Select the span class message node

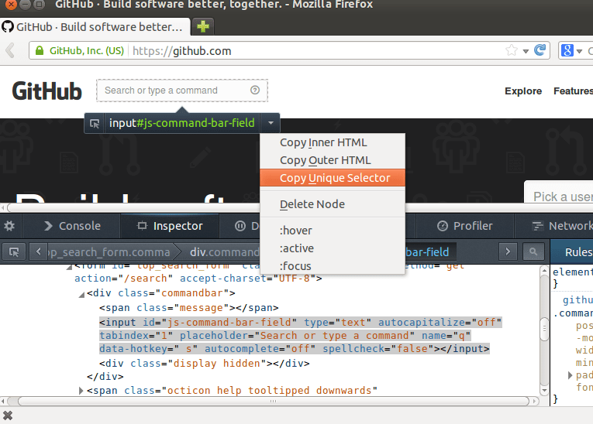(x=188, y=308)
